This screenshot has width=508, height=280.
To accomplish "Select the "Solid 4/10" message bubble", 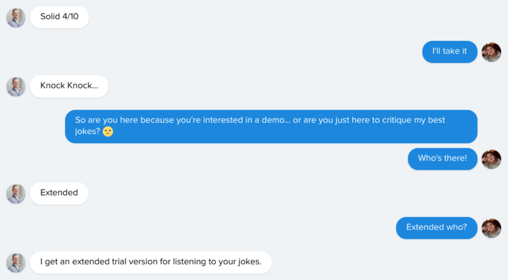I will click(x=59, y=17).
